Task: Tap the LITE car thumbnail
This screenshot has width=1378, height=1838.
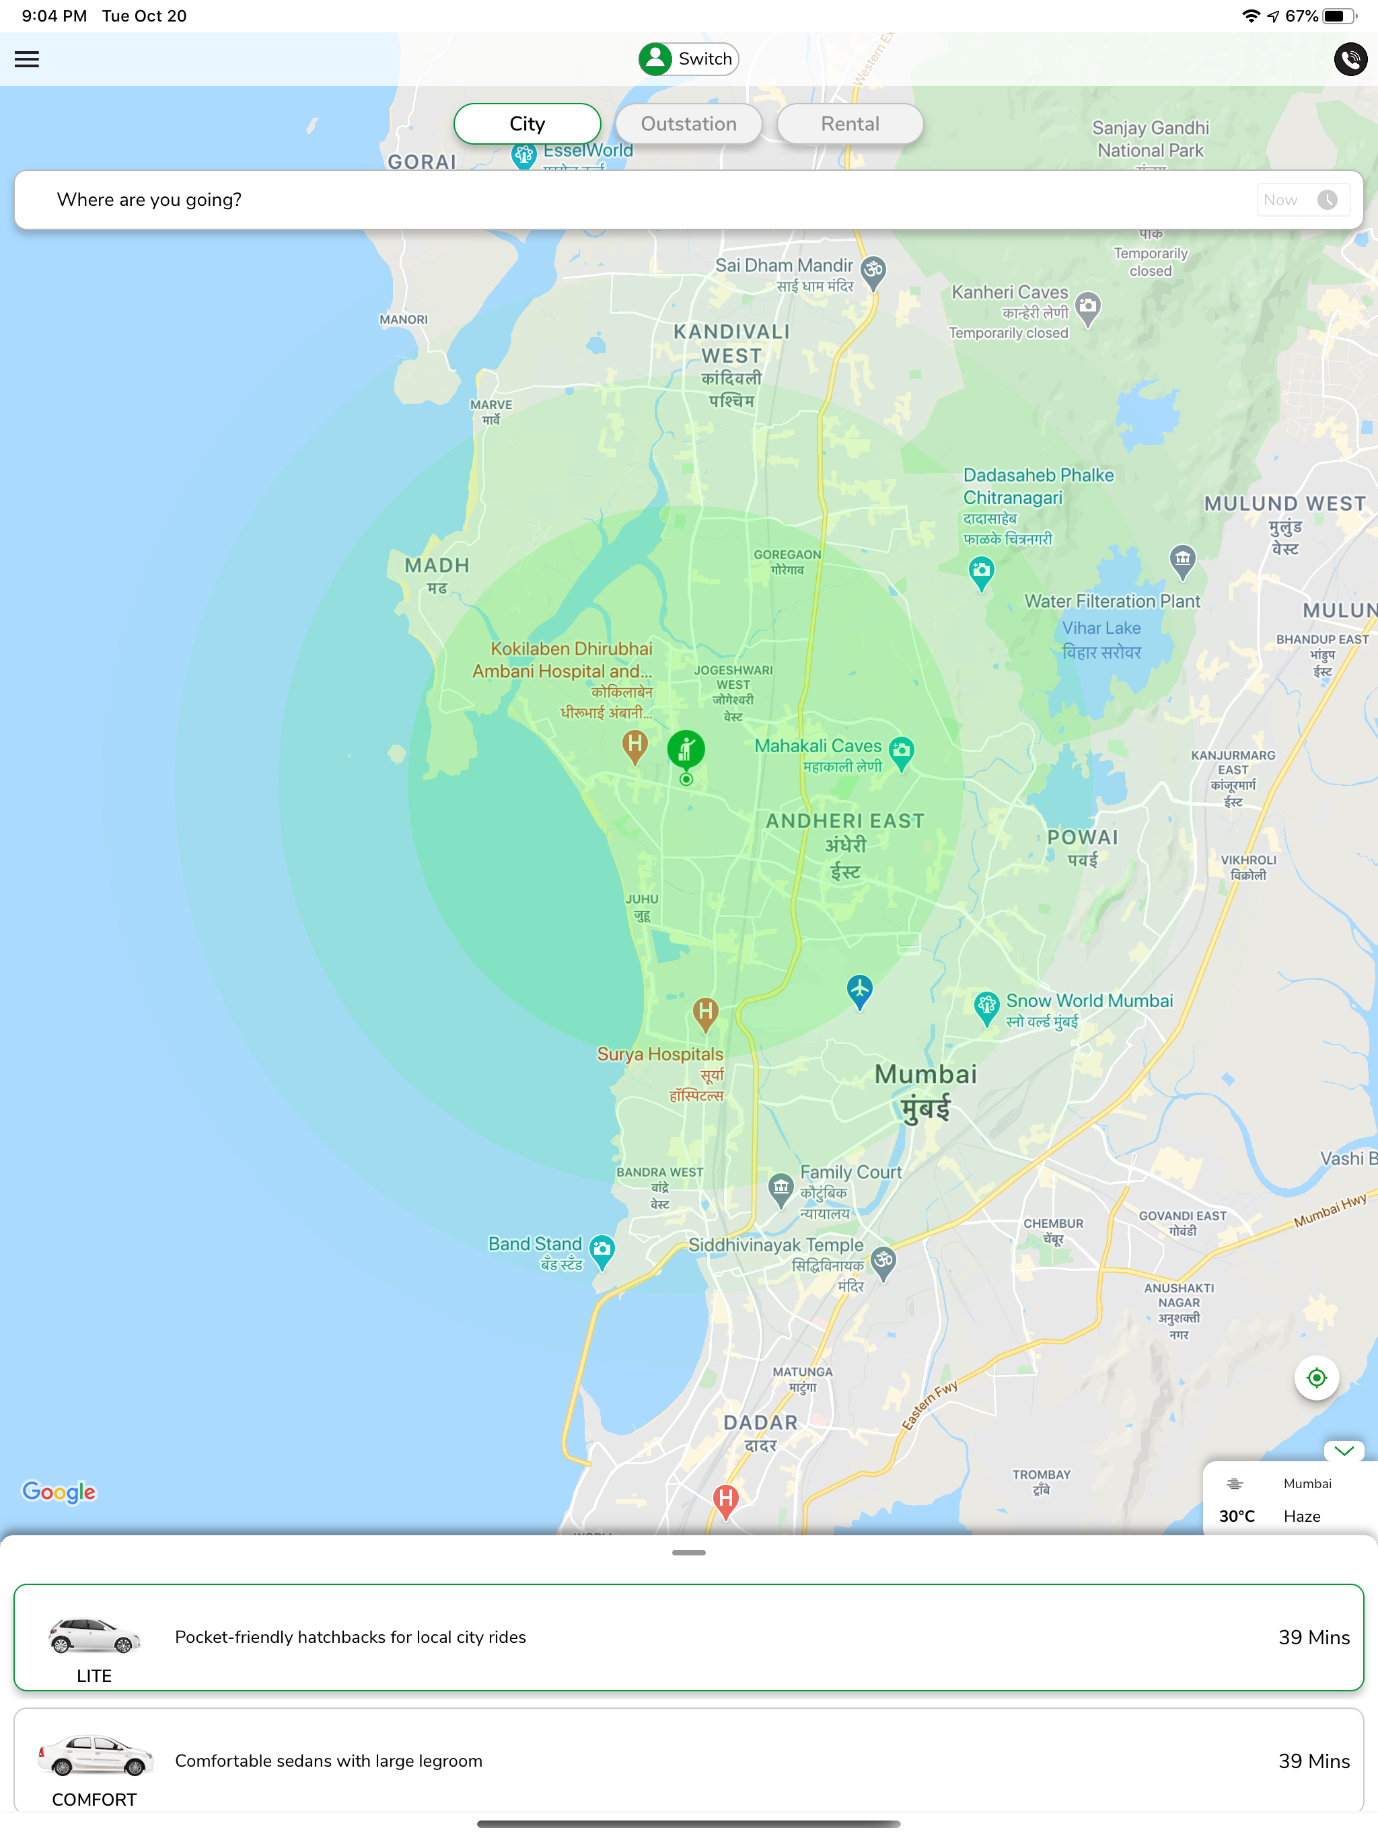Action: tap(94, 1636)
